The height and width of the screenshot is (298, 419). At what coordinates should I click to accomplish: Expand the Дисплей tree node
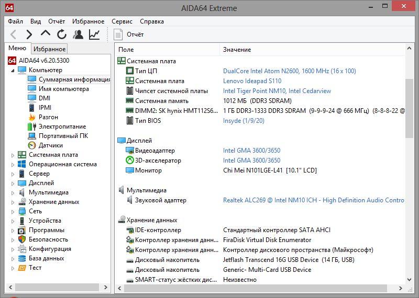pyautogui.click(x=13, y=184)
